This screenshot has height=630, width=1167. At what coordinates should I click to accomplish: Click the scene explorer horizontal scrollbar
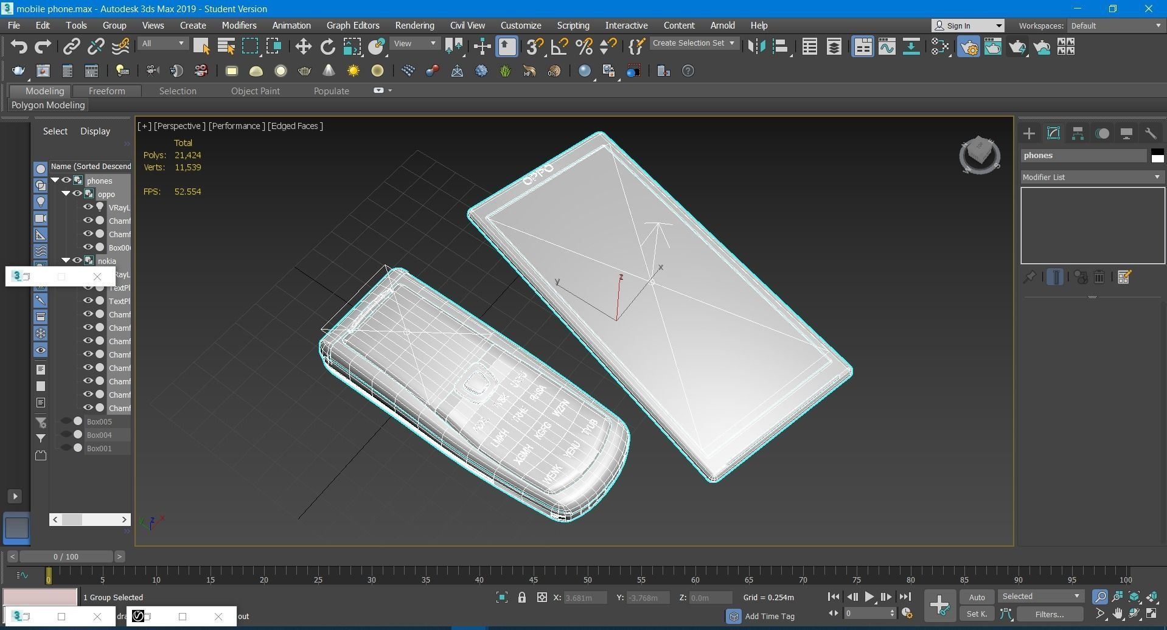89,519
